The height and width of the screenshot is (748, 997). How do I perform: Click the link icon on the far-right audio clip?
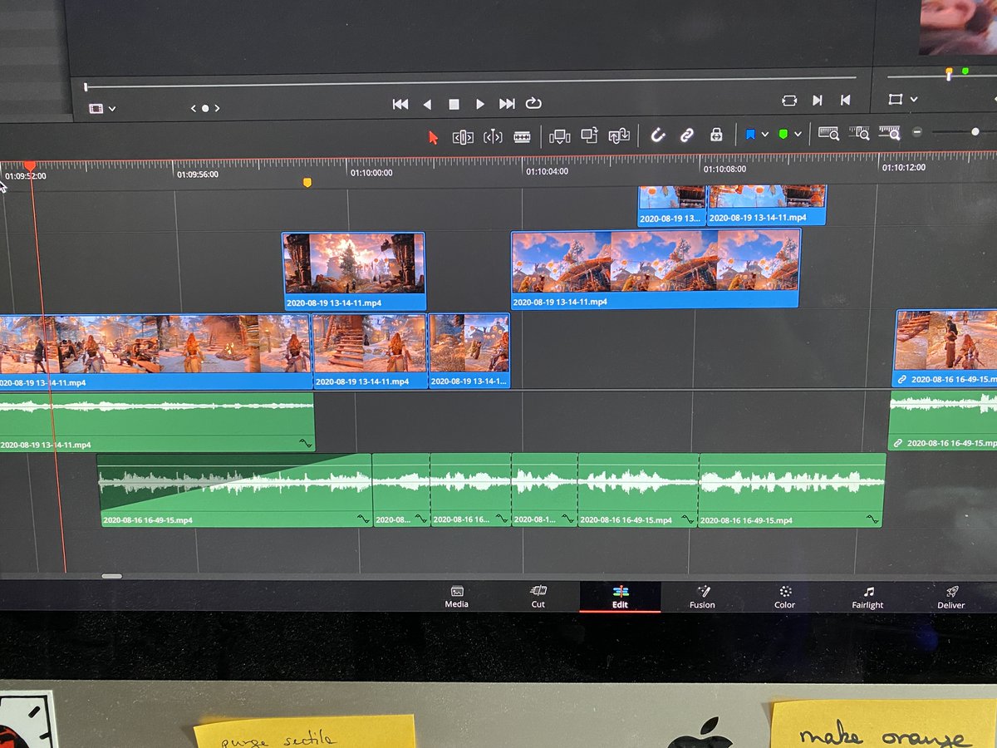[x=896, y=444]
